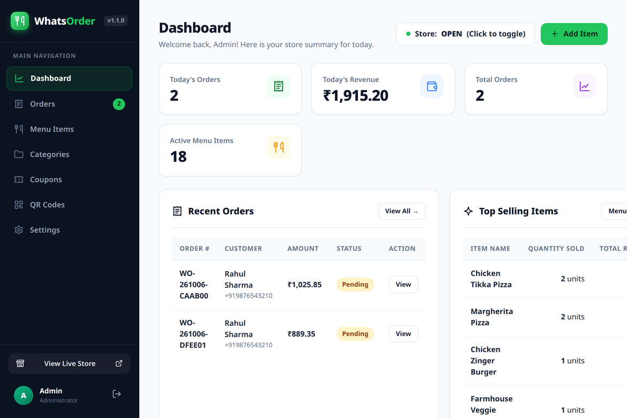Navigate to Categories
This screenshot has width=627, height=418.
pyautogui.click(x=69, y=154)
